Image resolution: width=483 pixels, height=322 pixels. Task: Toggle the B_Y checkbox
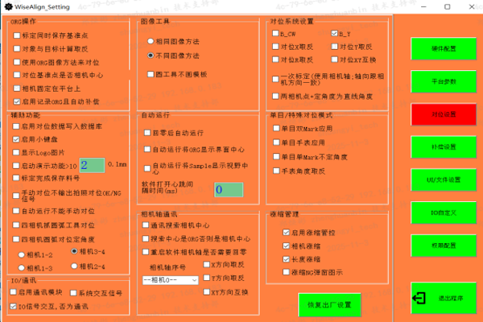[333, 35]
